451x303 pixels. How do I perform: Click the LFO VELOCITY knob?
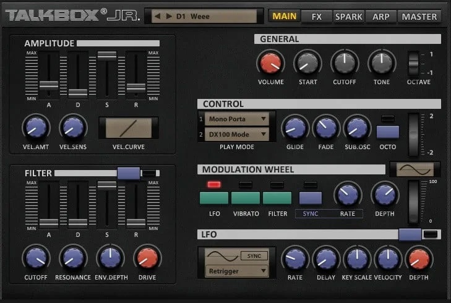click(388, 258)
